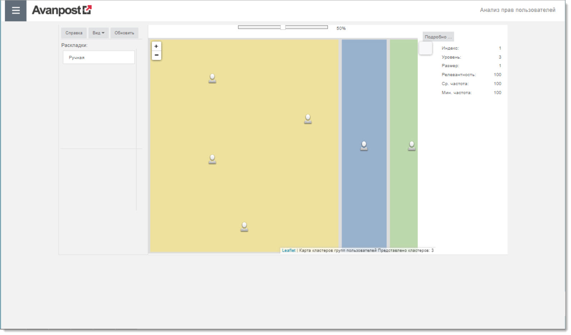Click the blue cluster region on map
571x335 pixels.
click(364, 144)
